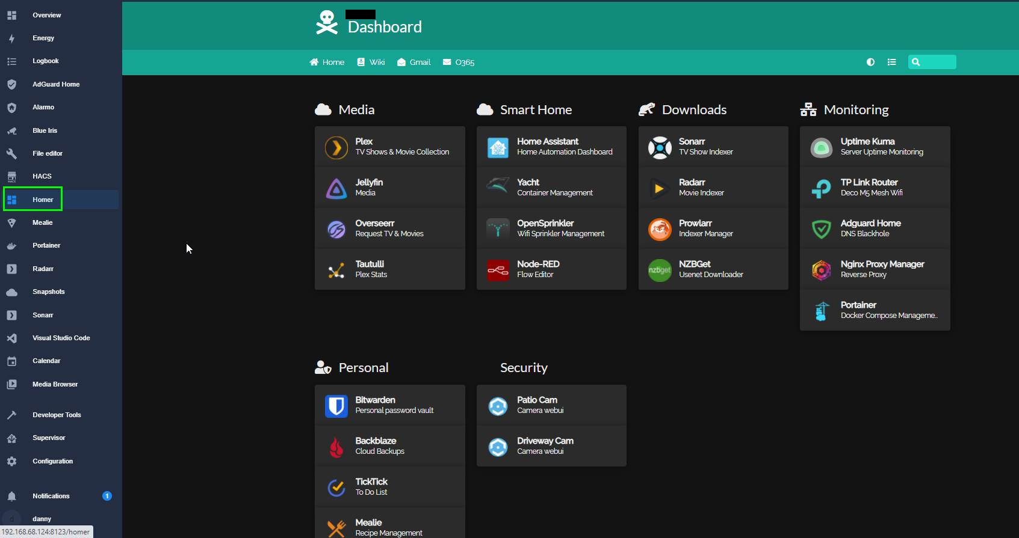
Task: Open the Plex media card icon
Action: click(x=336, y=147)
